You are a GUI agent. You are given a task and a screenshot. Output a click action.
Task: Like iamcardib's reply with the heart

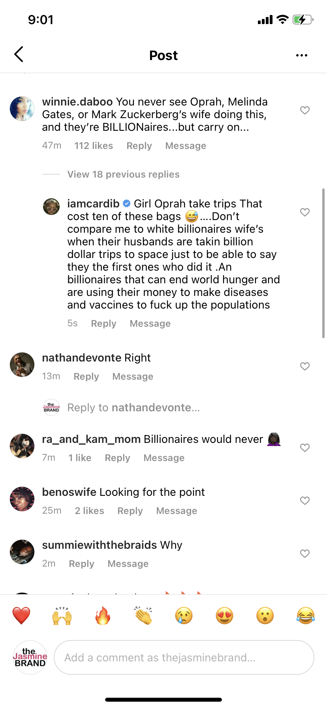[x=304, y=212]
